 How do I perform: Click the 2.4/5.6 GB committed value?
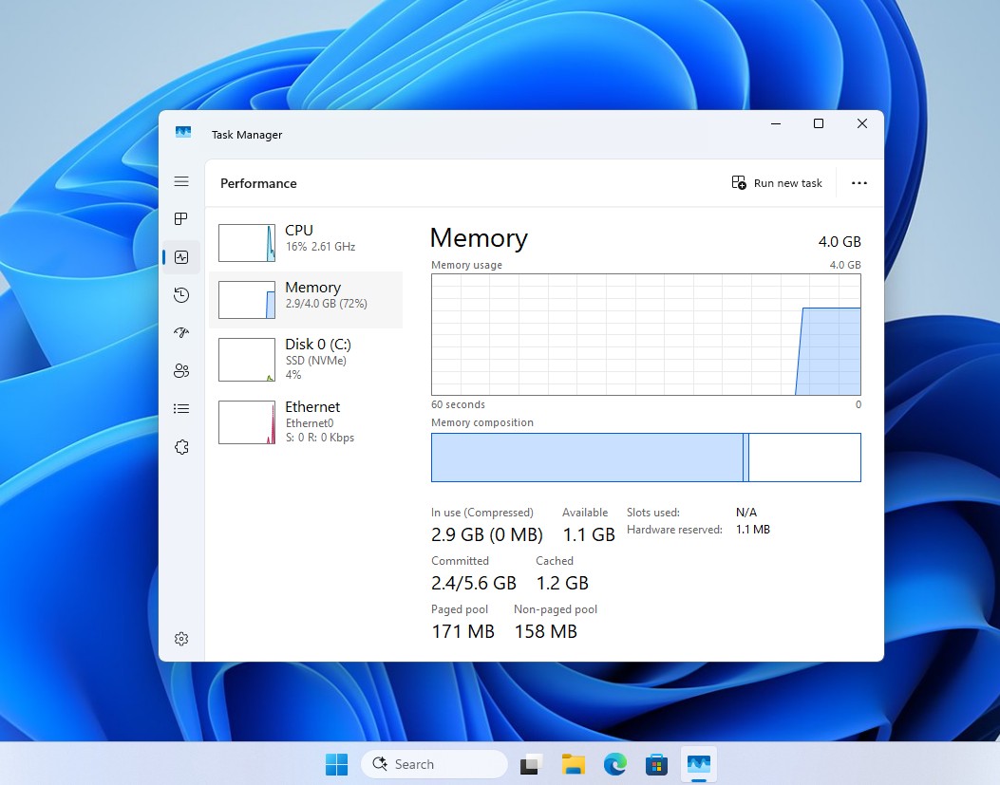(x=473, y=583)
